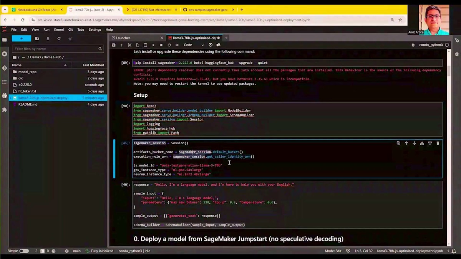
Task: Bookmark the page with the star icon
Action: coord(400,20)
